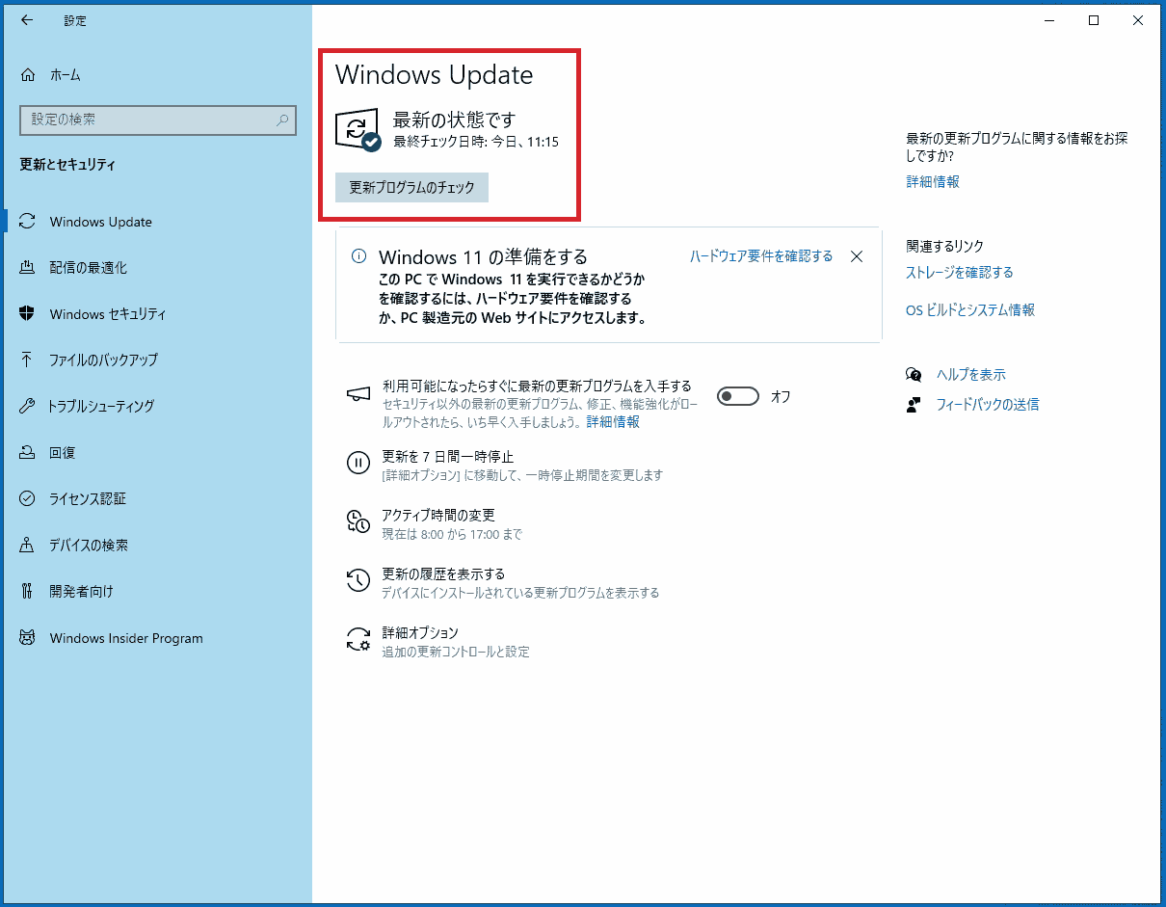Click the 回復 recovery icon
The width and height of the screenshot is (1166, 907).
point(28,452)
